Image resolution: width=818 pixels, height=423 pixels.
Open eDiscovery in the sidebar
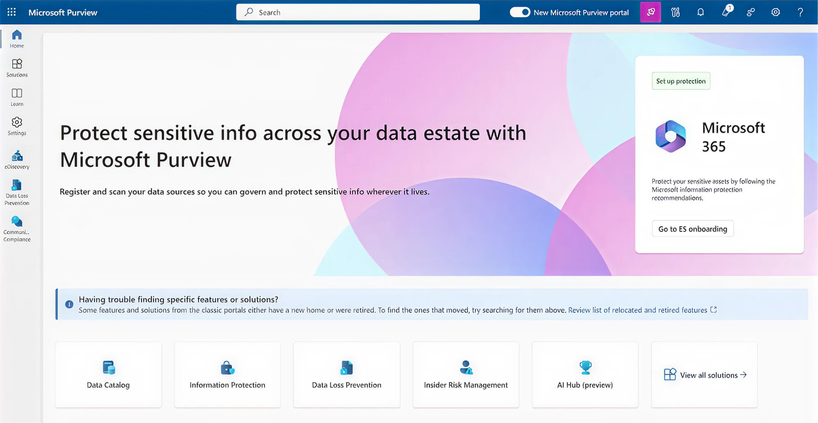17,160
